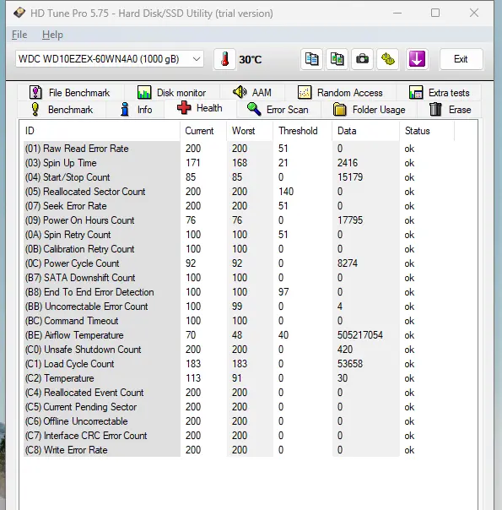Select the Airflow Temperature row
This screenshot has height=510, width=502.
[x=239, y=335]
